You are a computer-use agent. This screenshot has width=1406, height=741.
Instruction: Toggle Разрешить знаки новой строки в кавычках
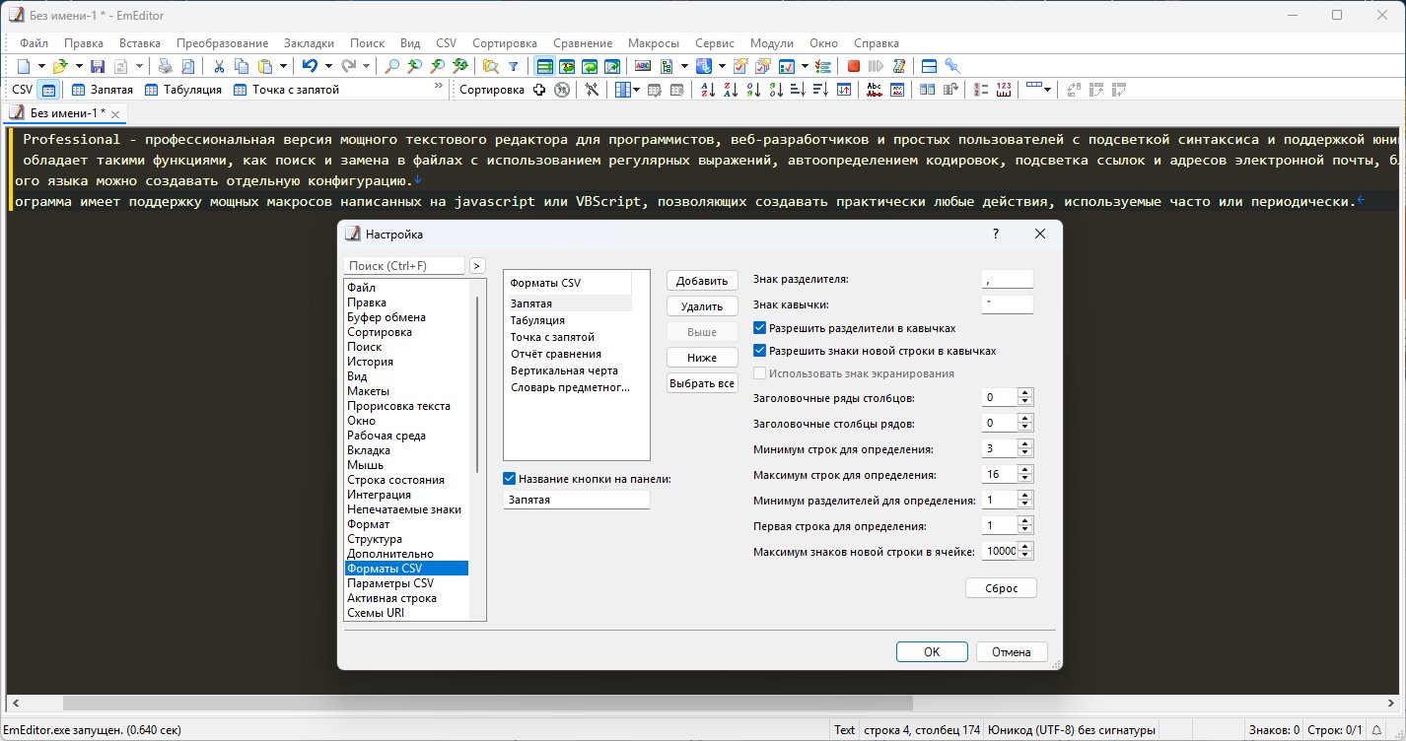(x=759, y=351)
